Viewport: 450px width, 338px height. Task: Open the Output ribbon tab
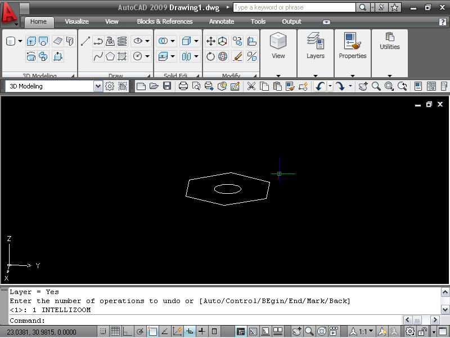point(291,21)
